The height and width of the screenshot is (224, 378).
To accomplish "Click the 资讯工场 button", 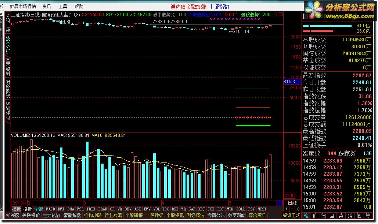I will point(291,216).
